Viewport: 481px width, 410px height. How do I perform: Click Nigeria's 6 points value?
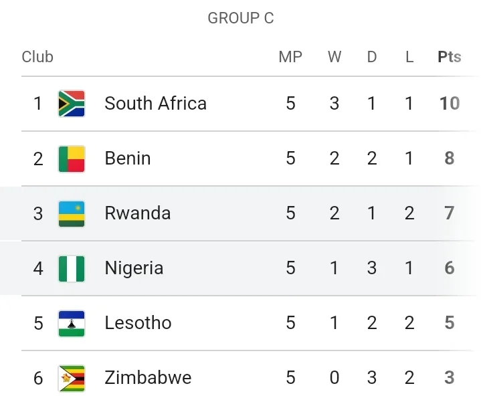[x=449, y=268]
